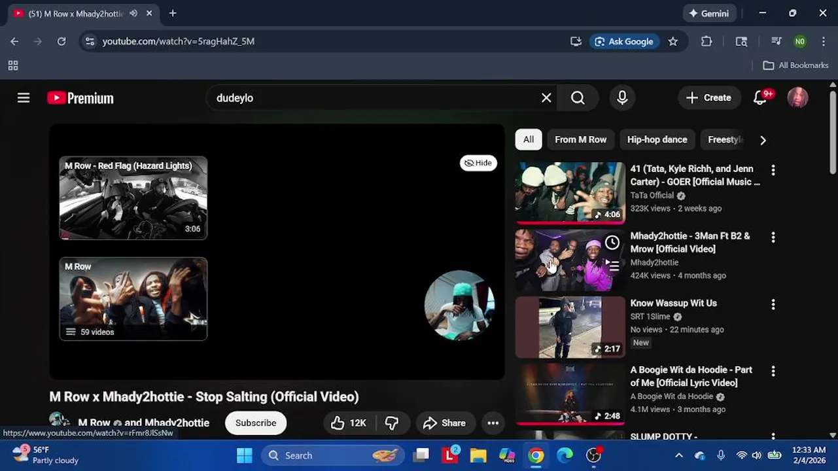This screenshot has width=838, height=471.
Task: Open the SRT 1Slime channel name
Action: (x=650, y=317)
